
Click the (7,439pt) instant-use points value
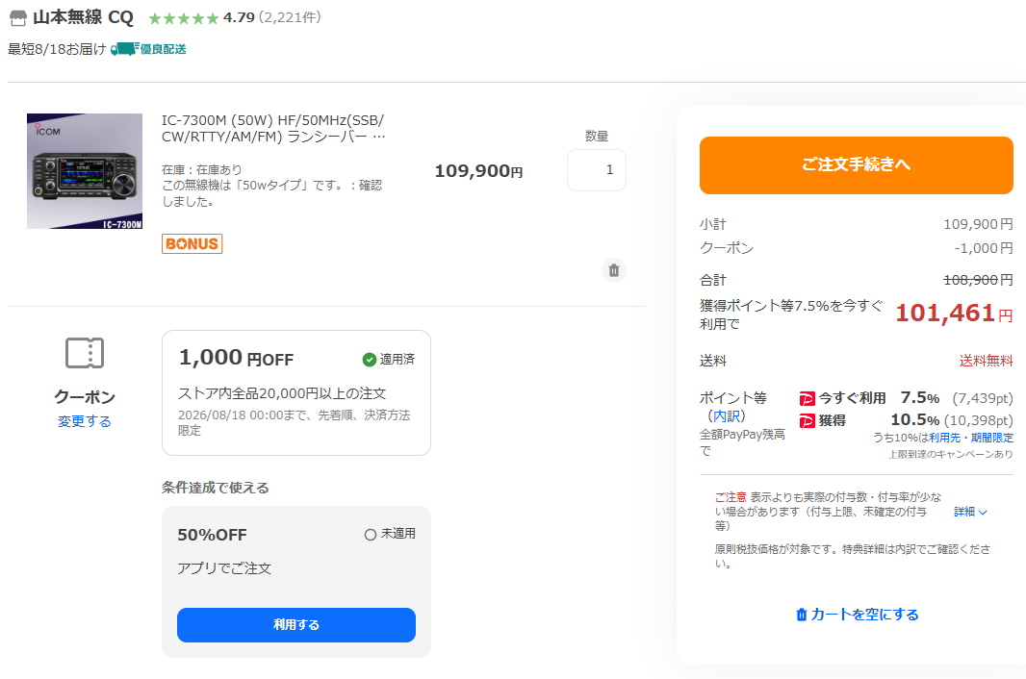click(x=982, y=398)
